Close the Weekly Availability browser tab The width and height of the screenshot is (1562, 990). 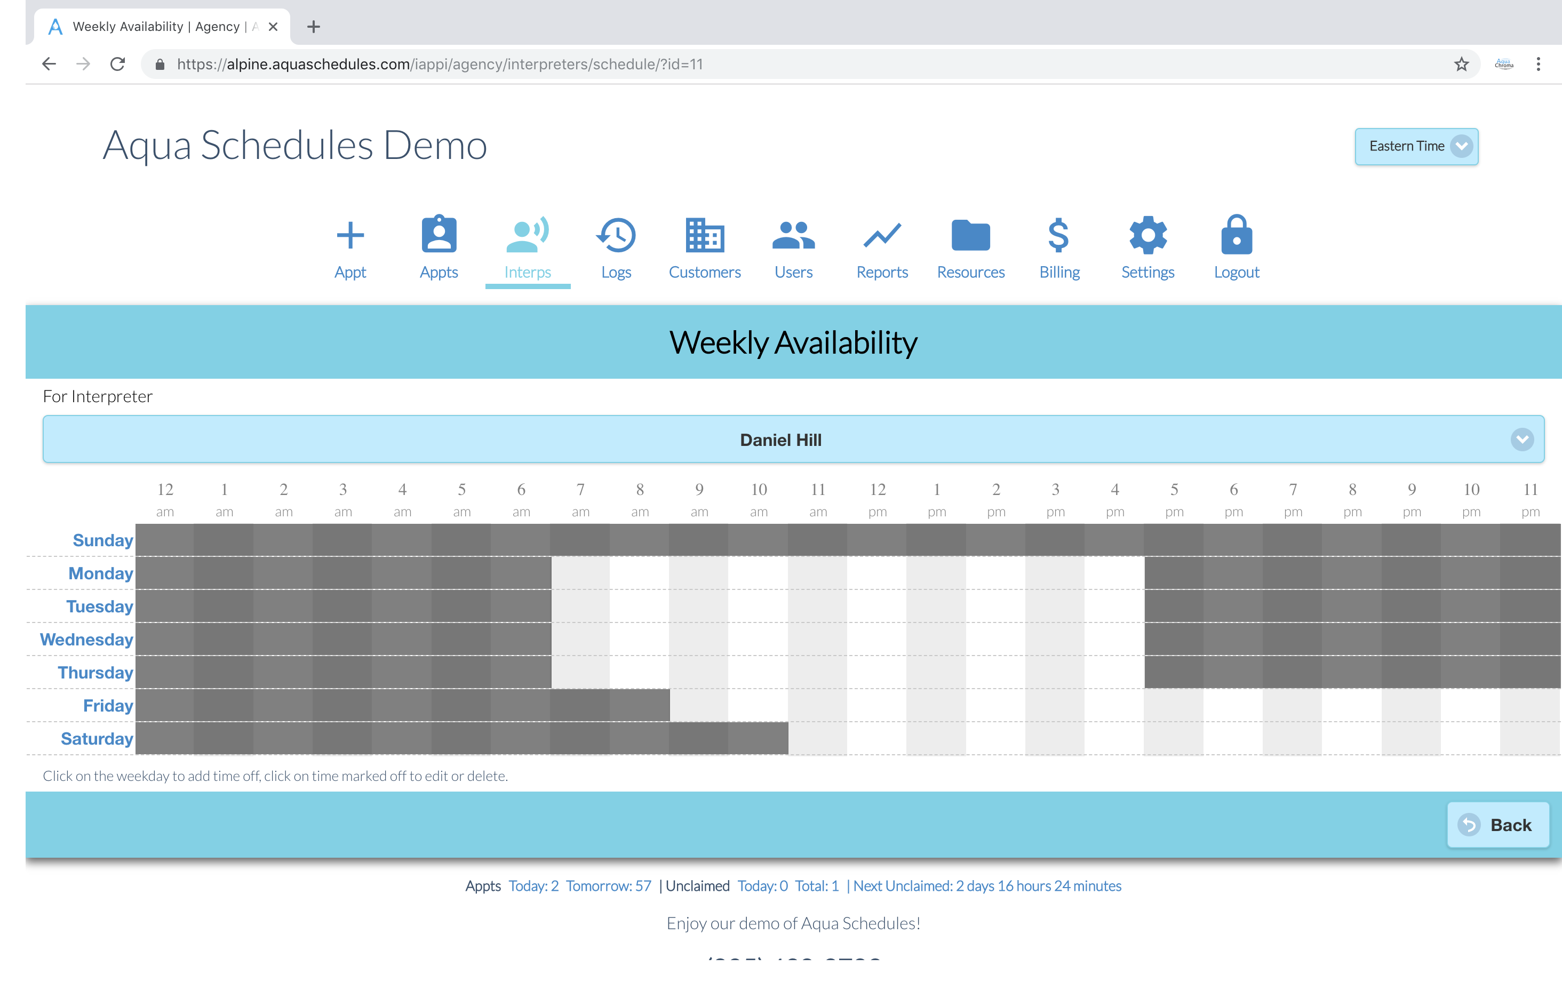273,27
